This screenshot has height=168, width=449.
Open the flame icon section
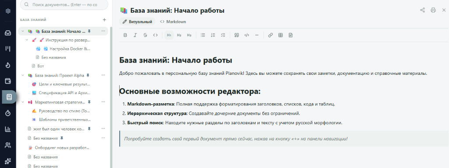tap(8, 65)
